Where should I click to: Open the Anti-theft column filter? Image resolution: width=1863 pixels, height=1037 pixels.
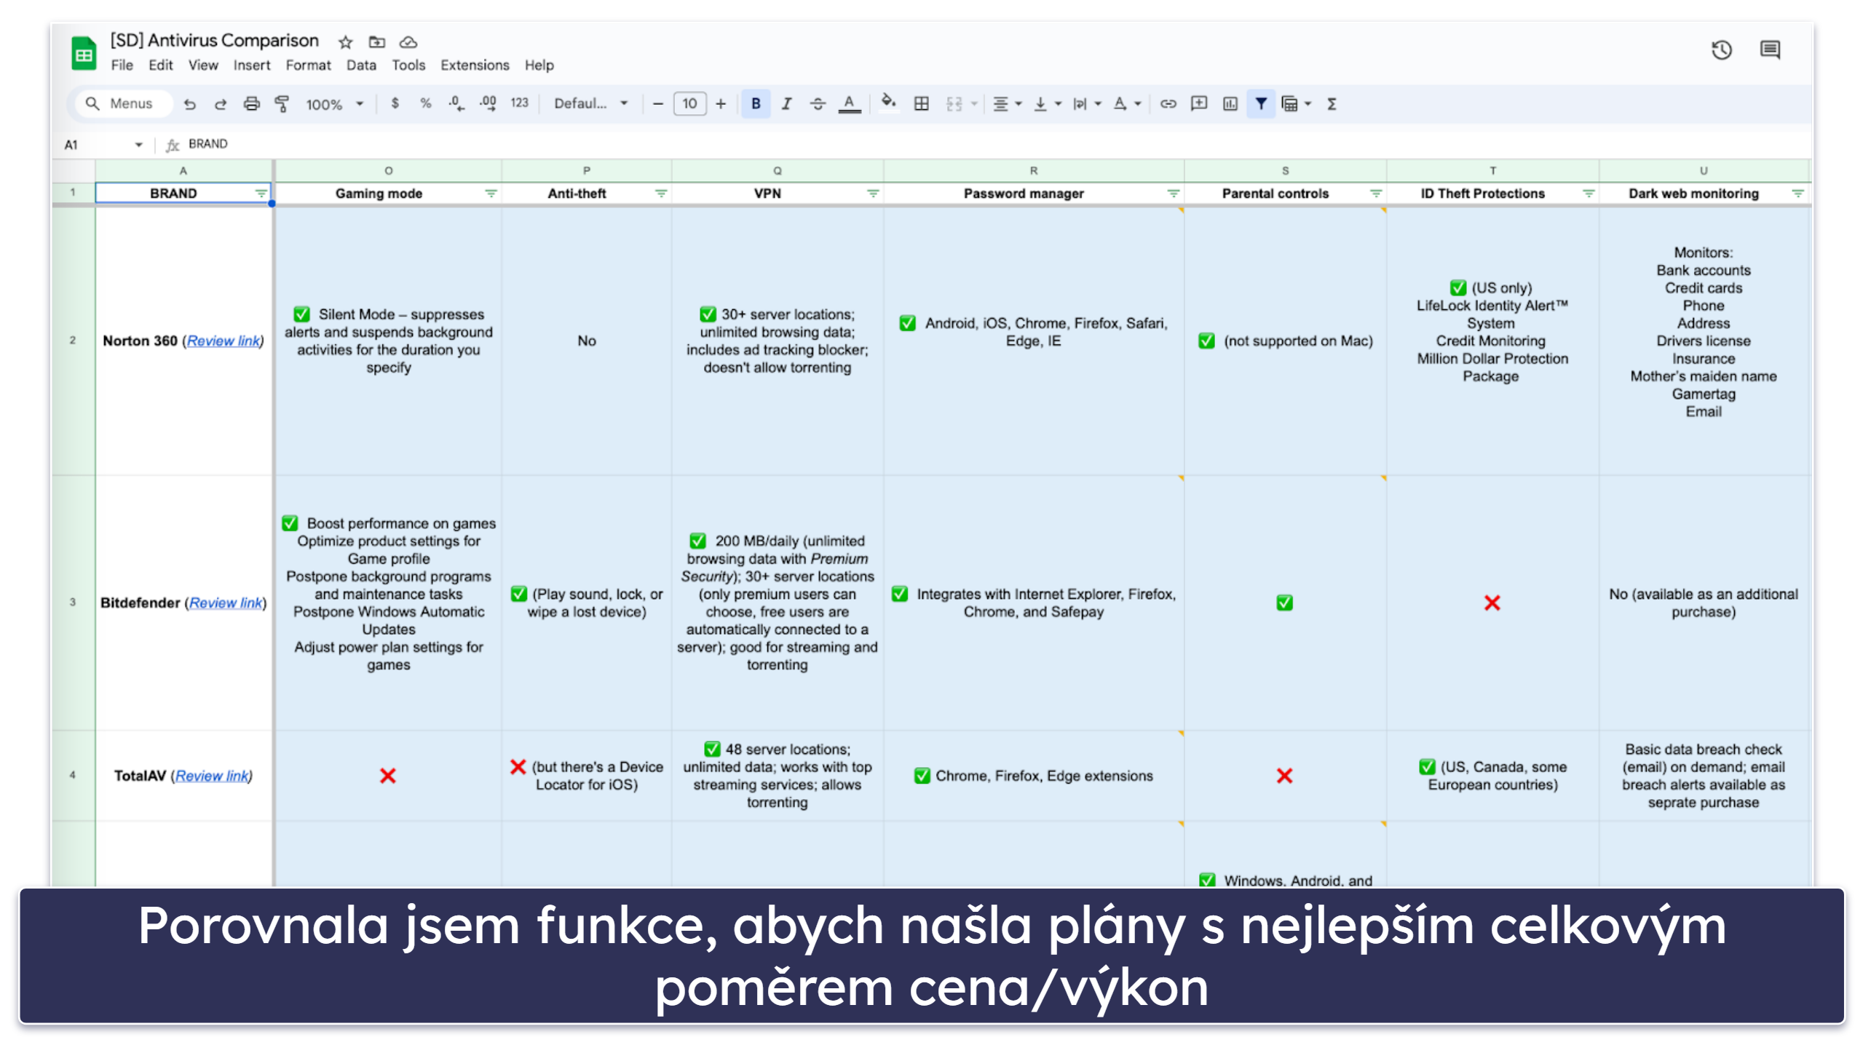point(661,194)
